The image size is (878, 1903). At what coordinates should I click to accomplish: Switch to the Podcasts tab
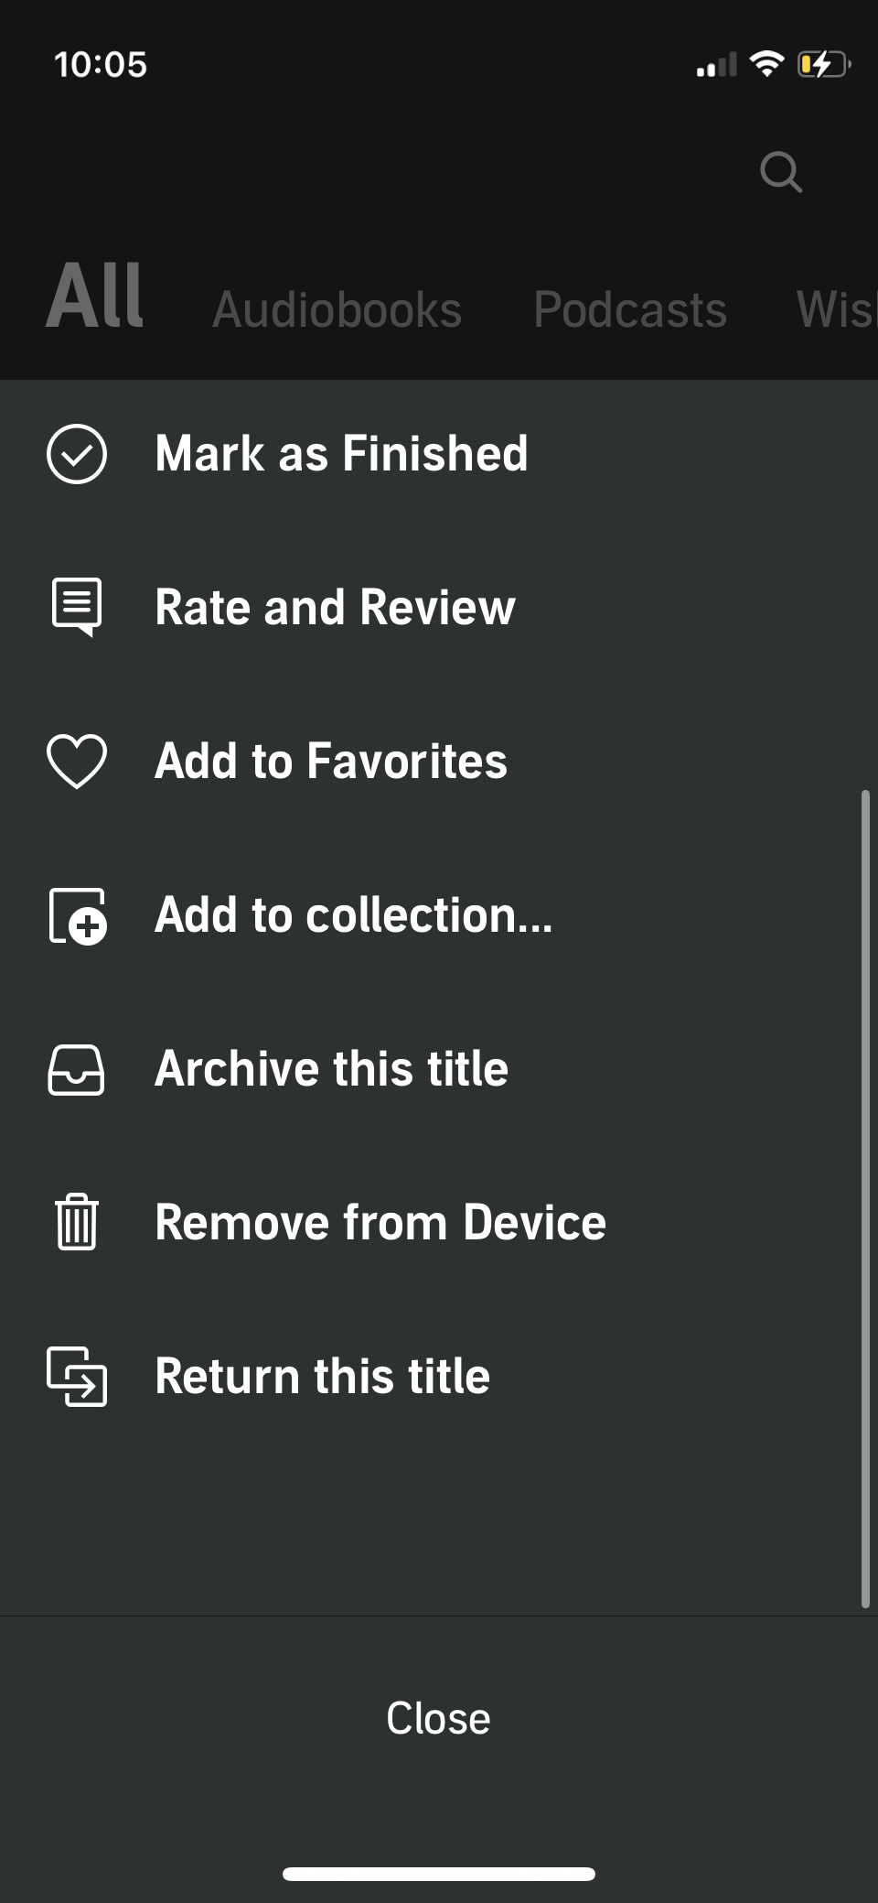[x=630, y=309]
